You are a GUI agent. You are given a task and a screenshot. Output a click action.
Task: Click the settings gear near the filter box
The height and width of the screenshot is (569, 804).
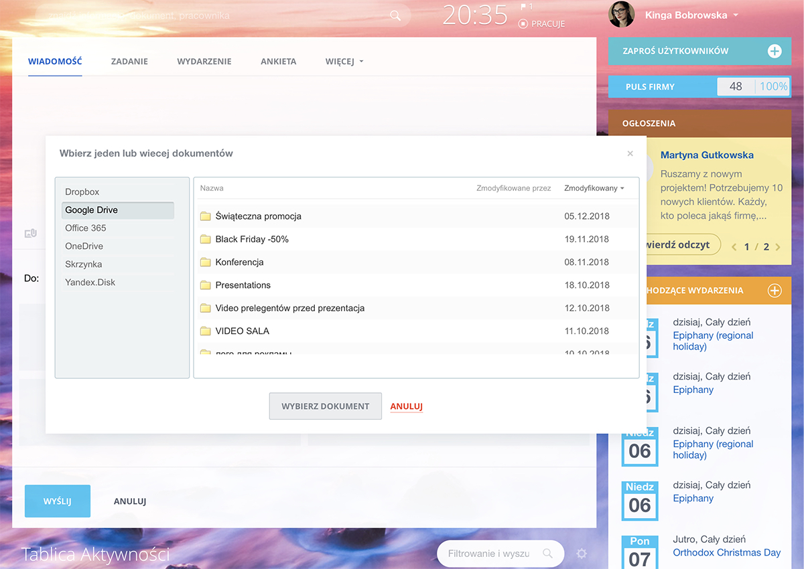(582, 554)
